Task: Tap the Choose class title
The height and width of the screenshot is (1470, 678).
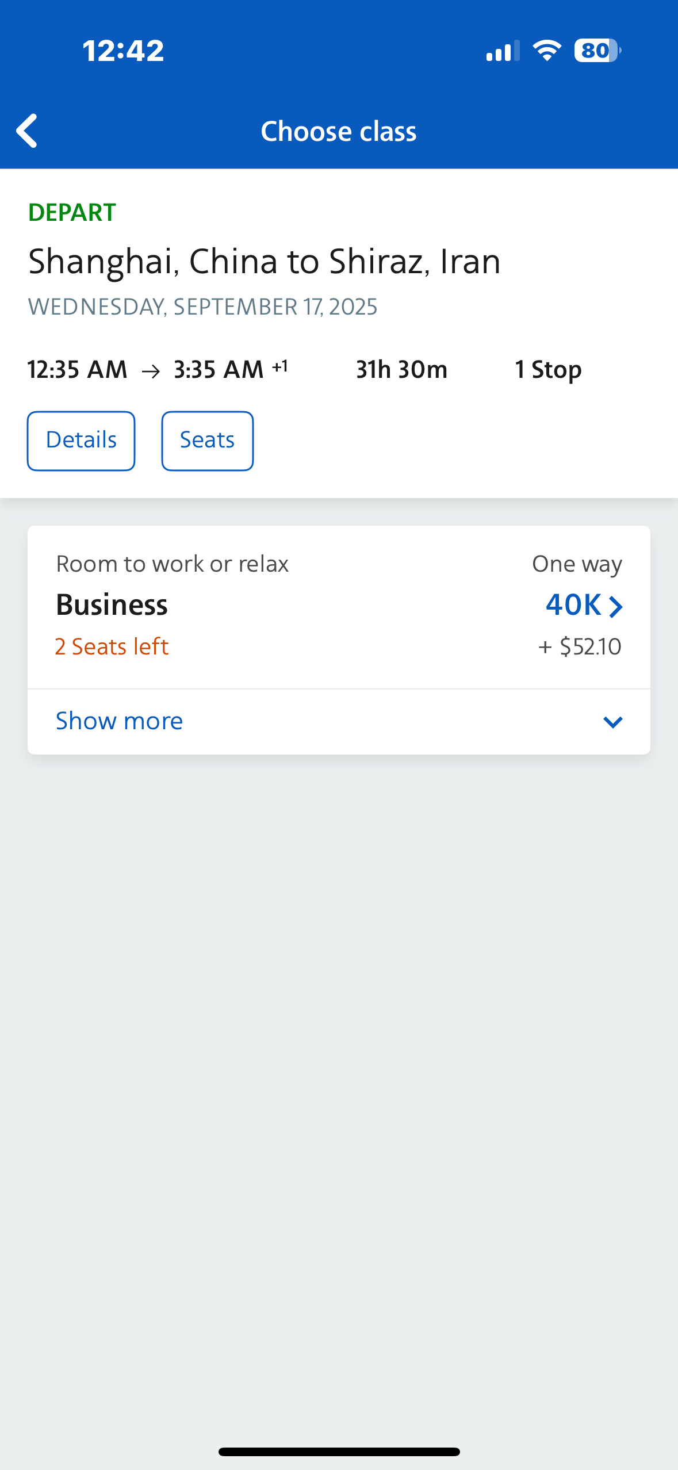Action: click(339, 131)
